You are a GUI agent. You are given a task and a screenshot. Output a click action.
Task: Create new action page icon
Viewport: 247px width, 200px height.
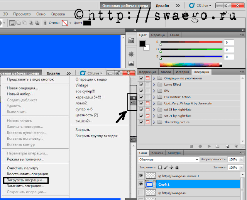(x=227, y=146)
